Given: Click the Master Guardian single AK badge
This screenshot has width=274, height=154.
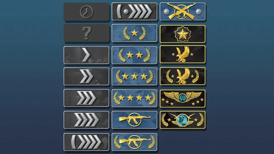Looking at the screenshot, I should pyautogui.click(x=134, y=120).
